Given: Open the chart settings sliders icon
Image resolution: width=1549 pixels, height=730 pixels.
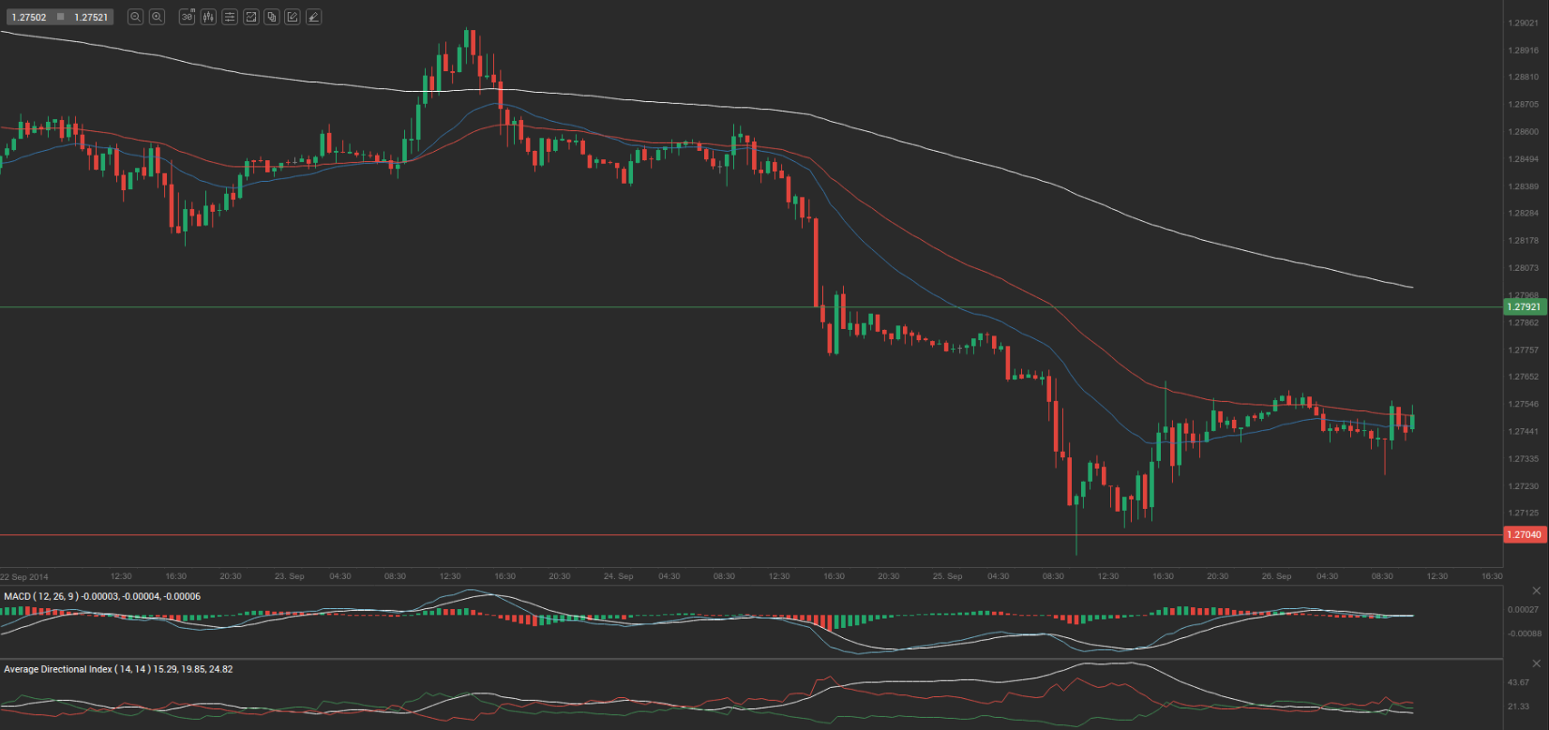Looking at the screenshot, I should [230, 17].
